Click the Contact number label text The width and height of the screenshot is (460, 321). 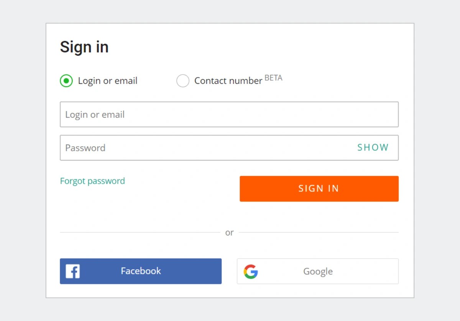(228, 81)
